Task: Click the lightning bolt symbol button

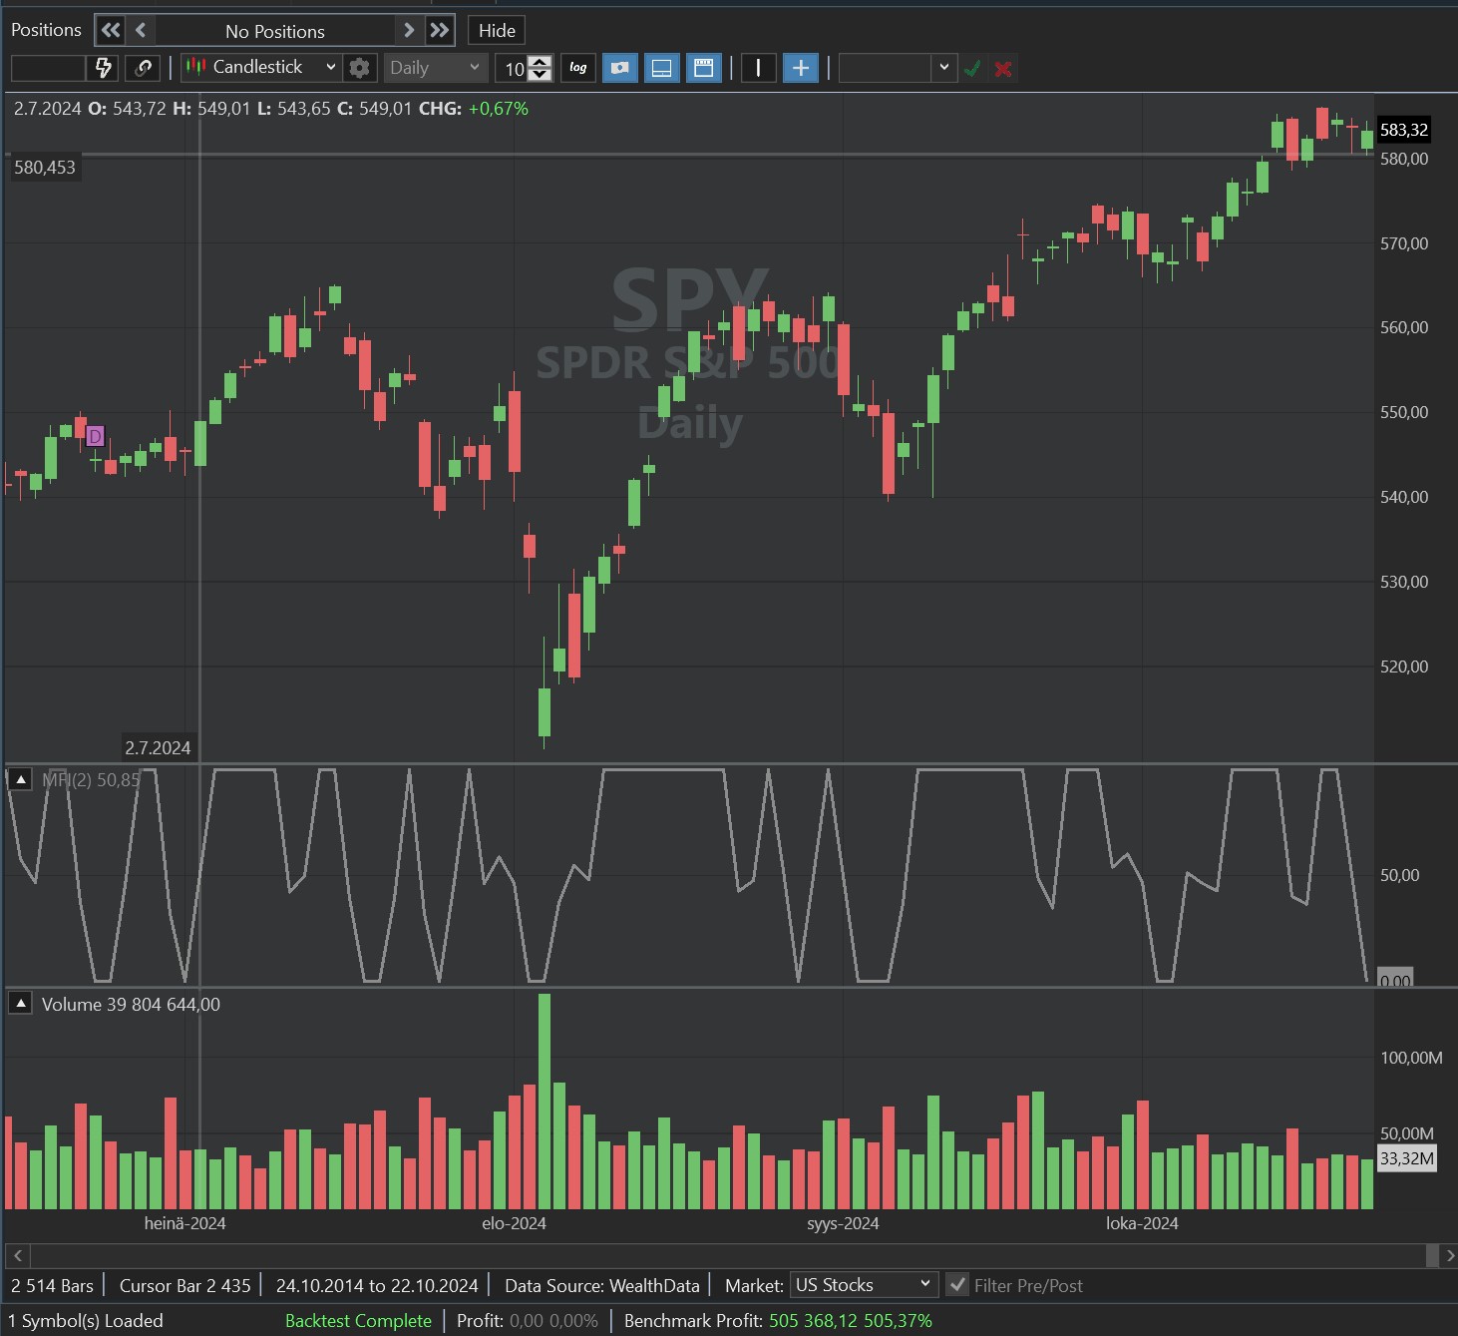Action: click(103, 68)
